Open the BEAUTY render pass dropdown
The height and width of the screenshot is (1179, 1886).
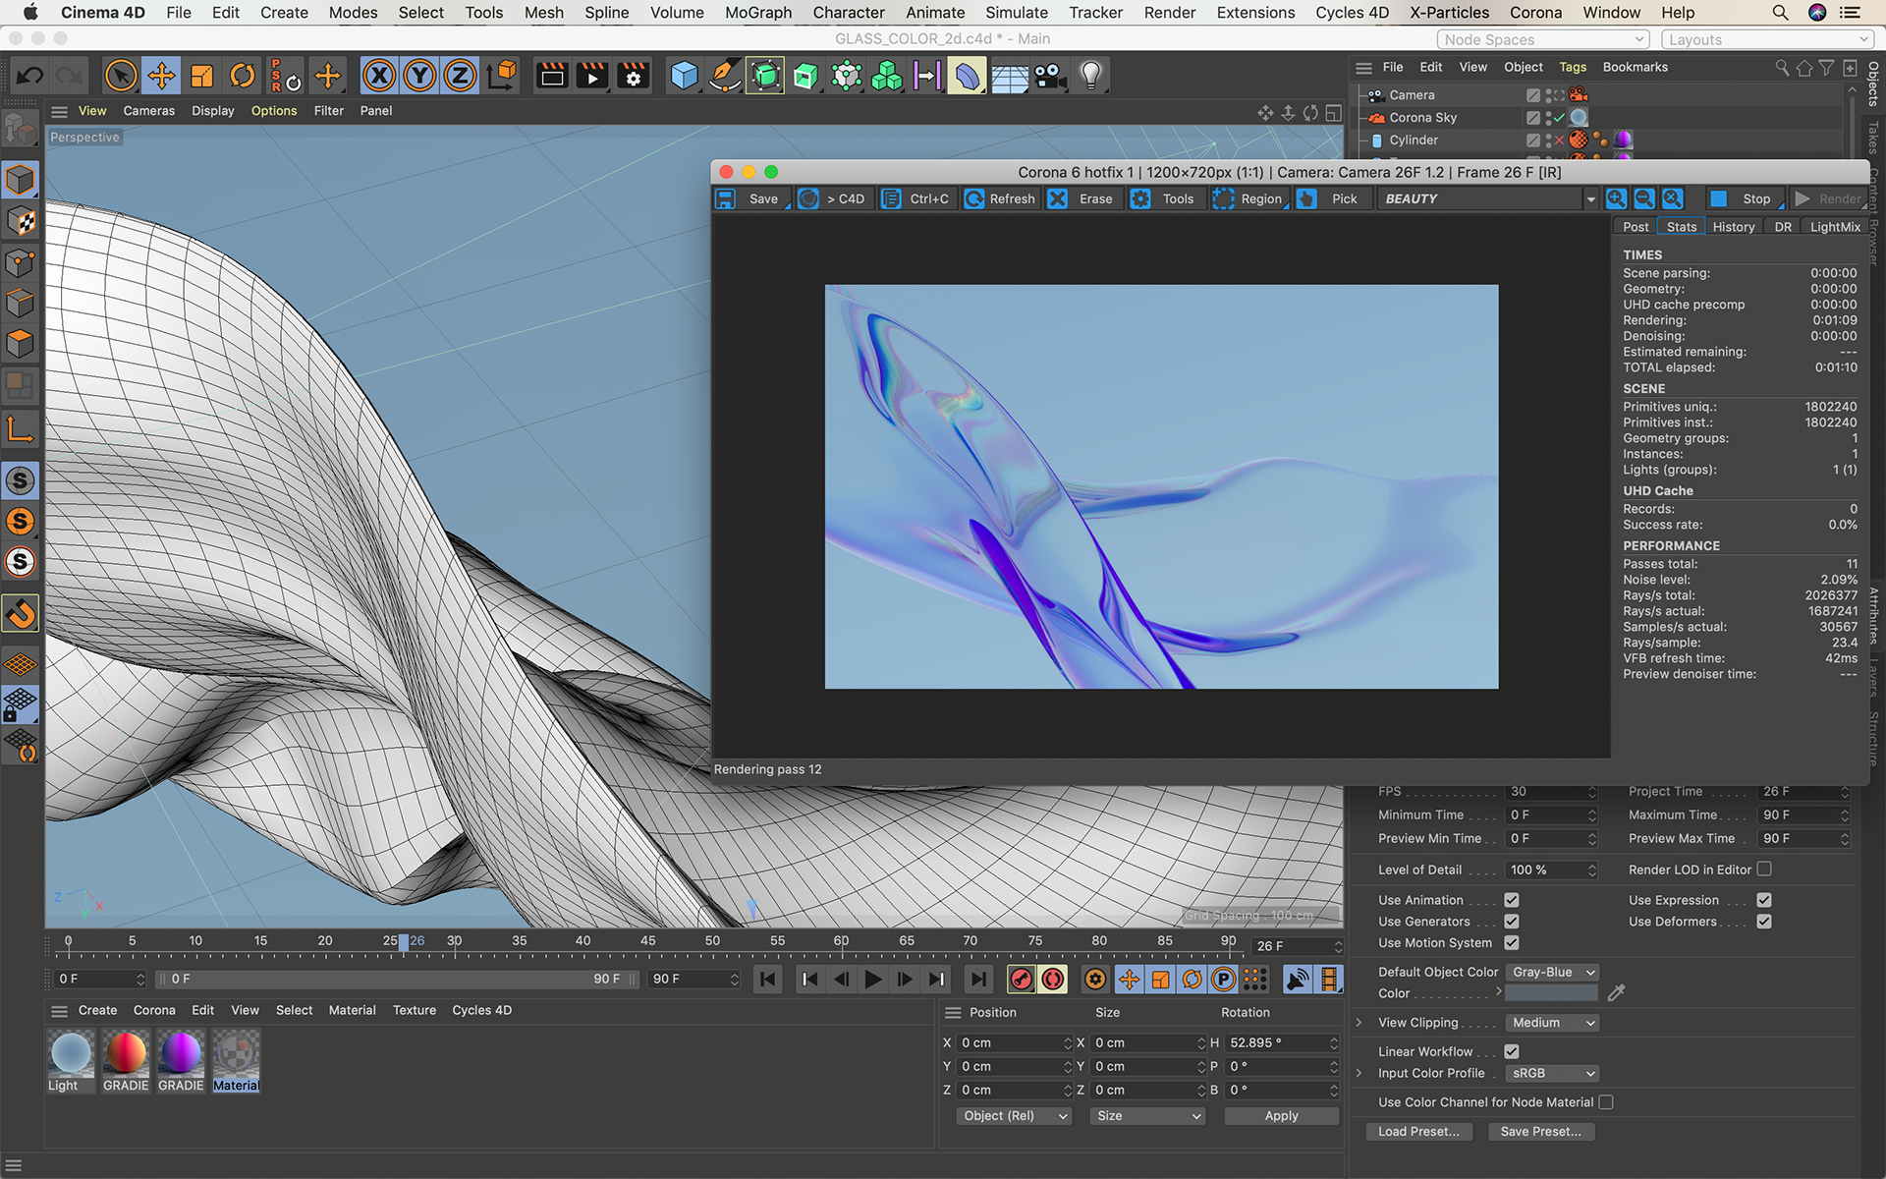(x=1488, y=198)
